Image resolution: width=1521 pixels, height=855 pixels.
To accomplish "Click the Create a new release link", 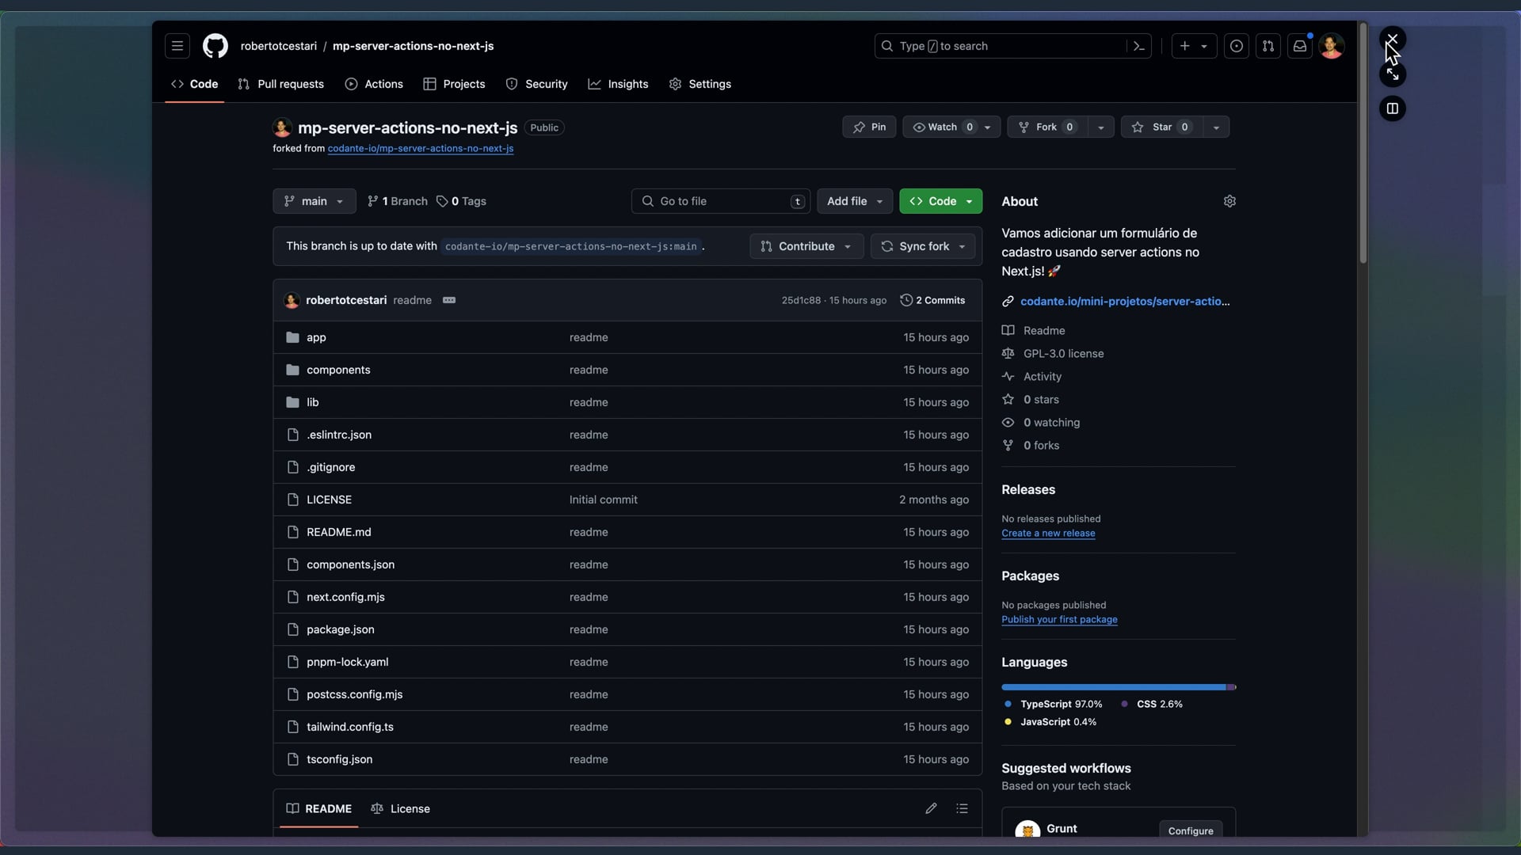I will 1047,533.
